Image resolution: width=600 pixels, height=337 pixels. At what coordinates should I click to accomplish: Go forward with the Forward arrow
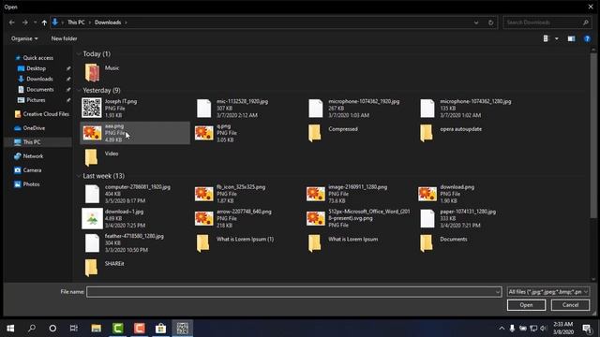coord(25,22)
